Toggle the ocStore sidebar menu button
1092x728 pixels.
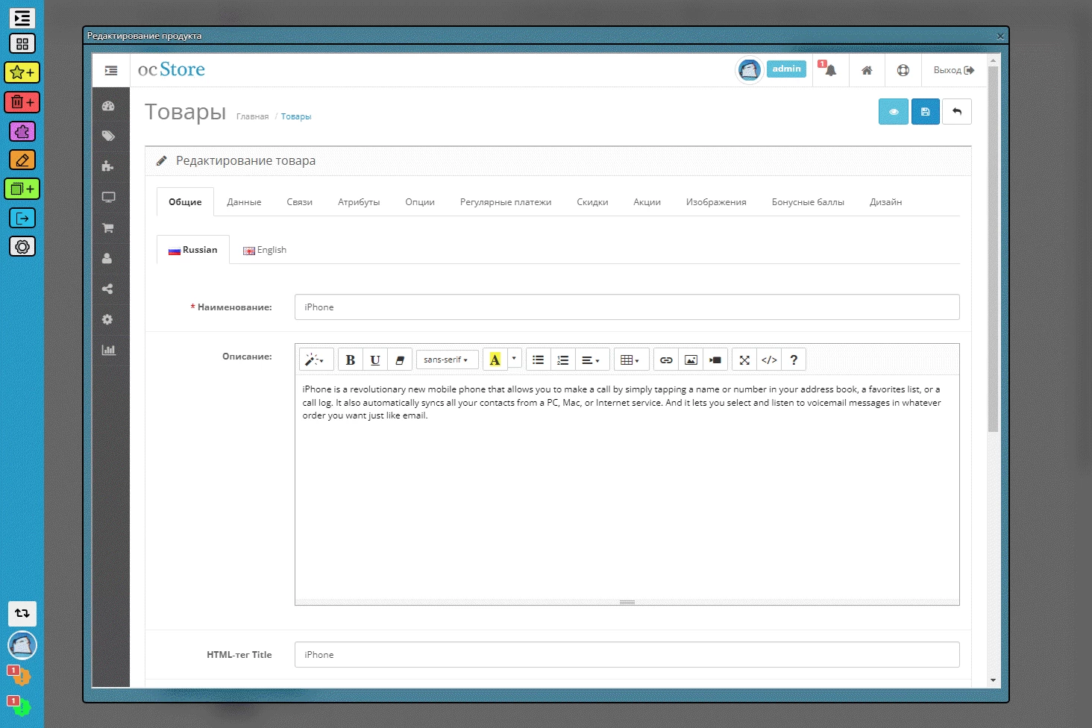point(111,70)
